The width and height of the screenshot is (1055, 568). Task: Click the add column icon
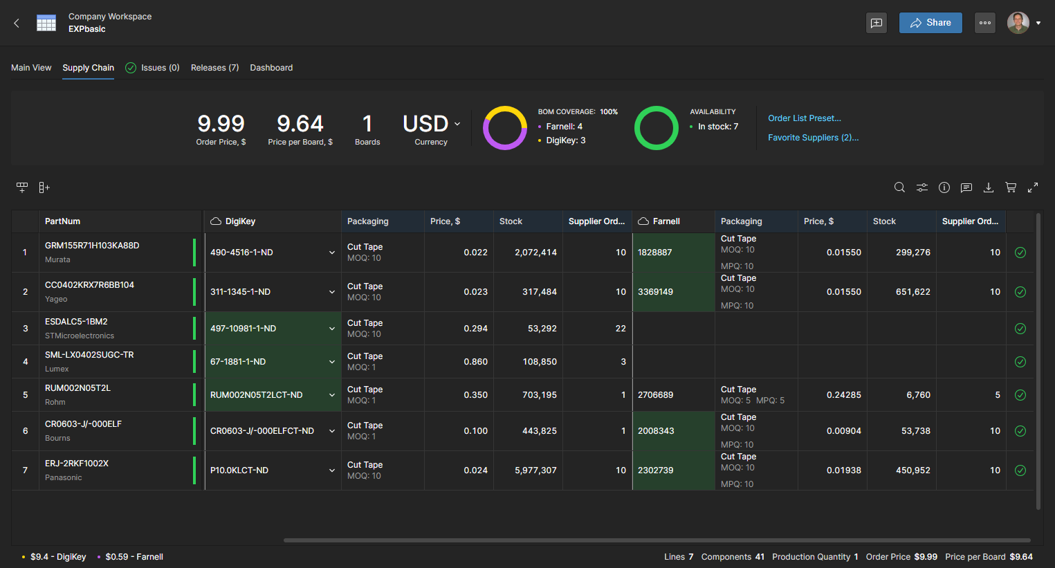[x=44, y=187]
